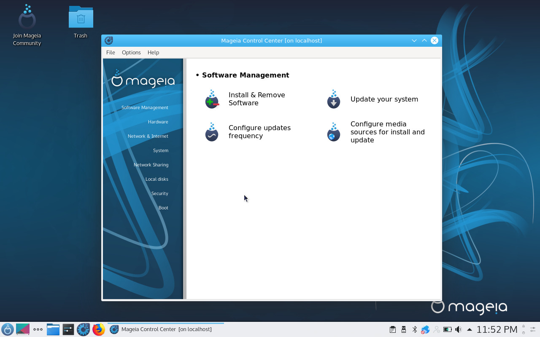
Task: Launch Update your system
Action: coord(384,99)
